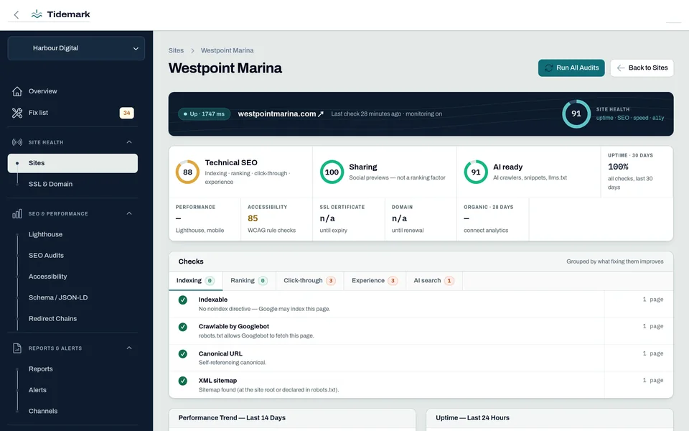Switch to the Indexing checks tab

point(195,281)
